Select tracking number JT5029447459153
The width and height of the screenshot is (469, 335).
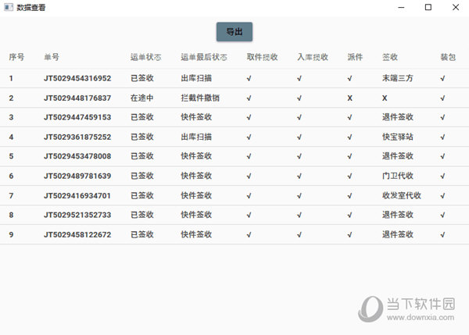tap(77, 117)
